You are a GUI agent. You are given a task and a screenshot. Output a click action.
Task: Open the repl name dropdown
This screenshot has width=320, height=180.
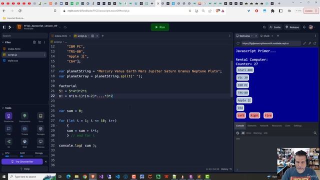60,26
